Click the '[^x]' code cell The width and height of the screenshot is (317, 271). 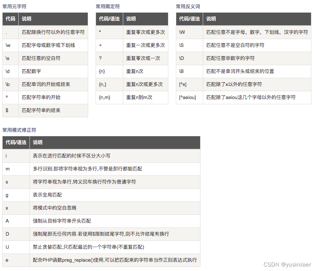pyautogui.click(x=189, y=85)
